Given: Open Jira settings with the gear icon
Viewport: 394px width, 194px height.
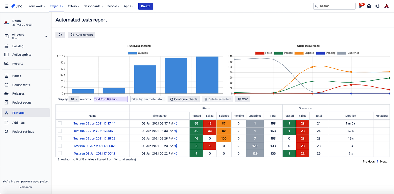Looking at the screenshot, I should tap(377, 6).
